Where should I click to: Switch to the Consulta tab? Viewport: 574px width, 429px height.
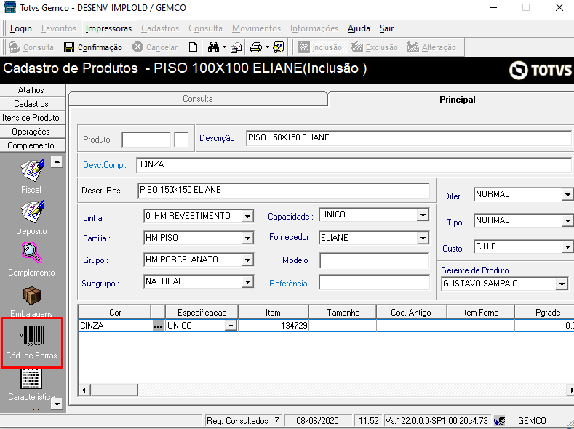[x=198, y=99]
